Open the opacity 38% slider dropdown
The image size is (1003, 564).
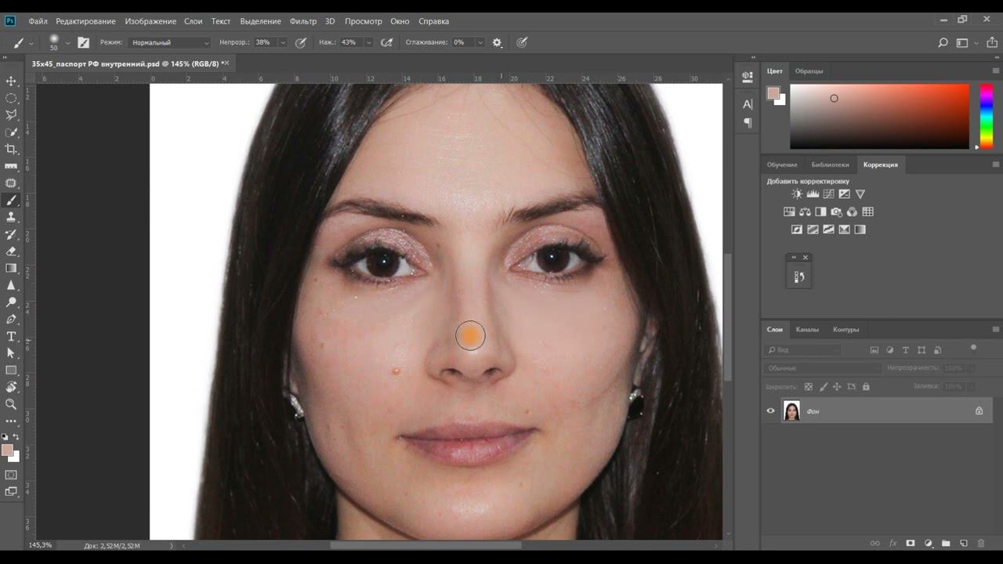tap(283, 42)
